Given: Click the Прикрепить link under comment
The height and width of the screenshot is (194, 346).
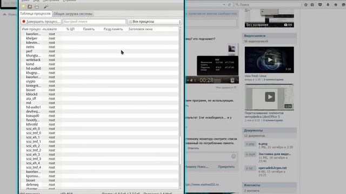Looking at the screenshot, I should [x=226, y=167].
